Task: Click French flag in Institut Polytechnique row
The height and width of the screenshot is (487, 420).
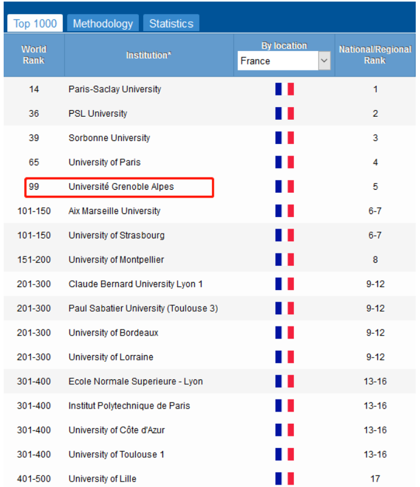Action: pyautogui.click(x=284, y=406)
